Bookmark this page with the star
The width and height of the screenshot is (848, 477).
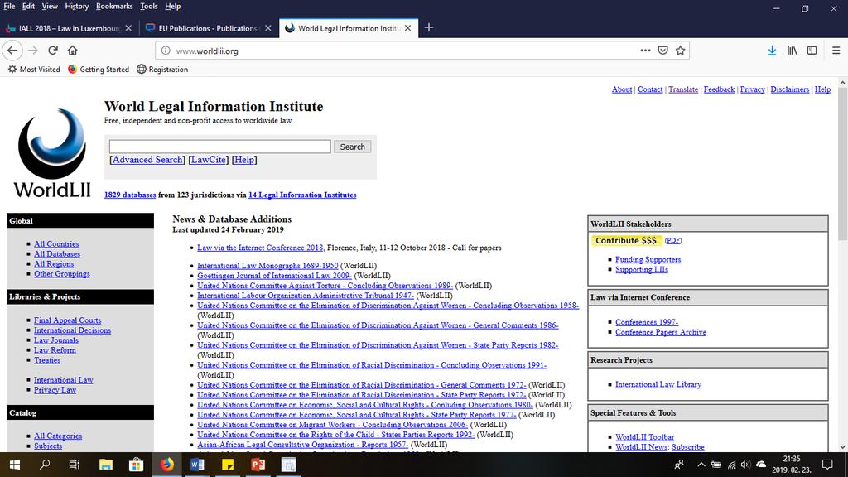681,51
